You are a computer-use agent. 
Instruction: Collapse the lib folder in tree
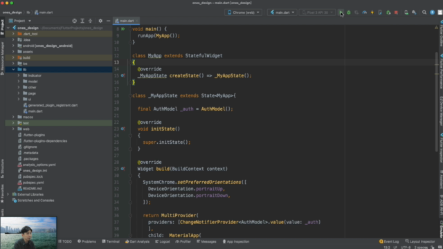tap(13, 69)
